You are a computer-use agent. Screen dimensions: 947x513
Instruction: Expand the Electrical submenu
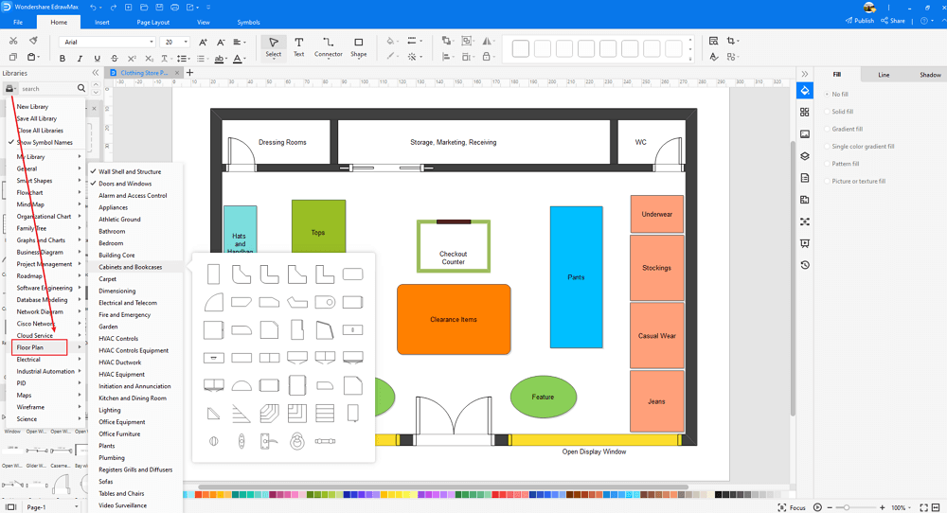[45, 359]
